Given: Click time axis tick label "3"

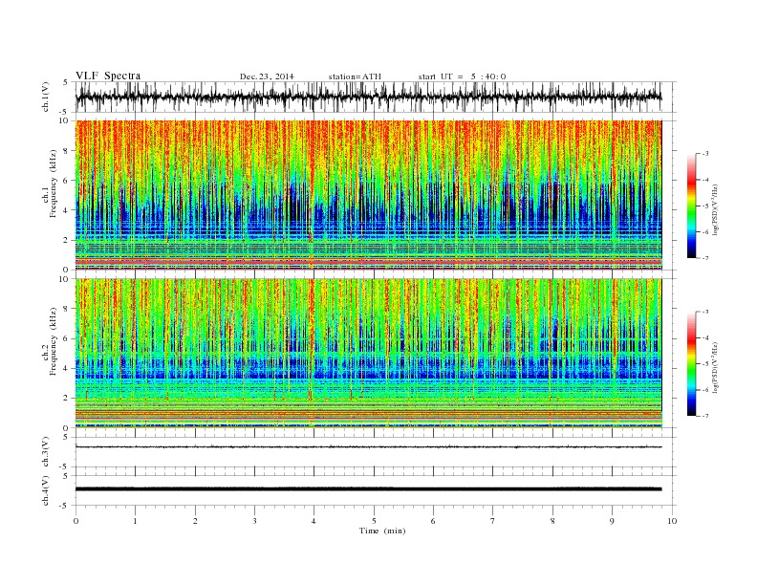Looking at the screenshot, I should pos(254,521).
